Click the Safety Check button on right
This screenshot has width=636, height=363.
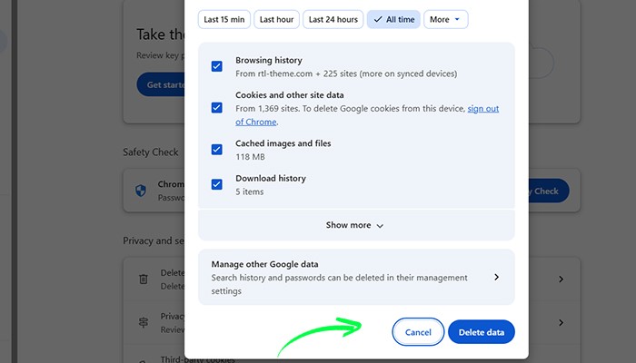(x=549, y=191)
